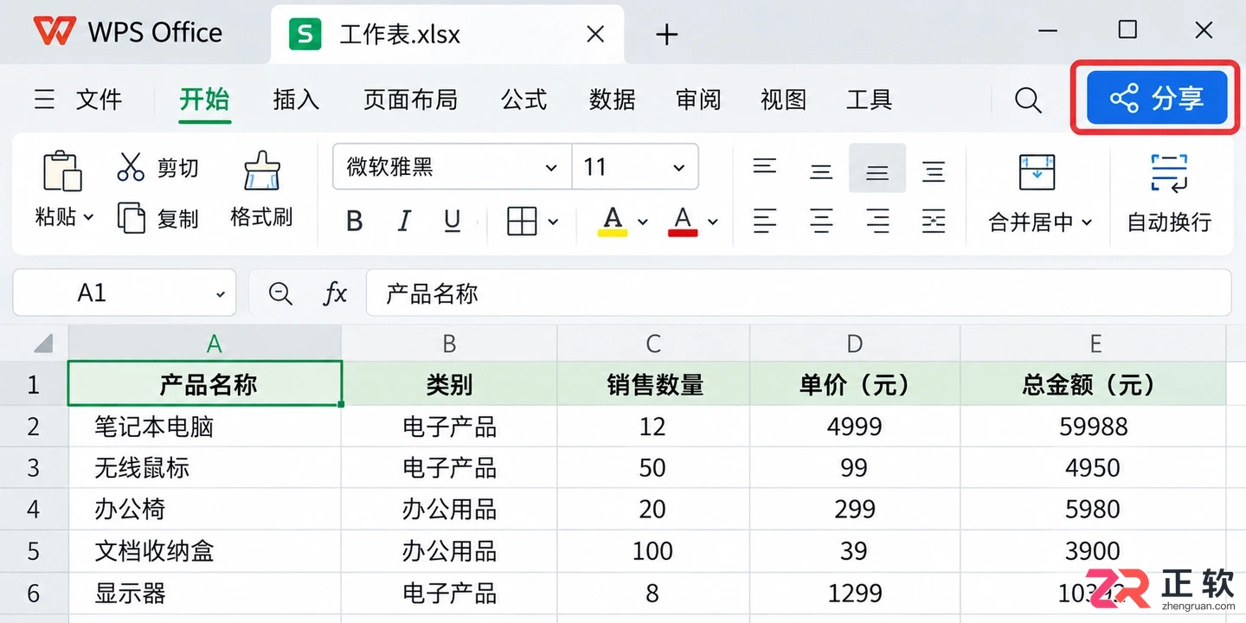
Task: Click the search magnifier icon
Action: [1027, 100]
